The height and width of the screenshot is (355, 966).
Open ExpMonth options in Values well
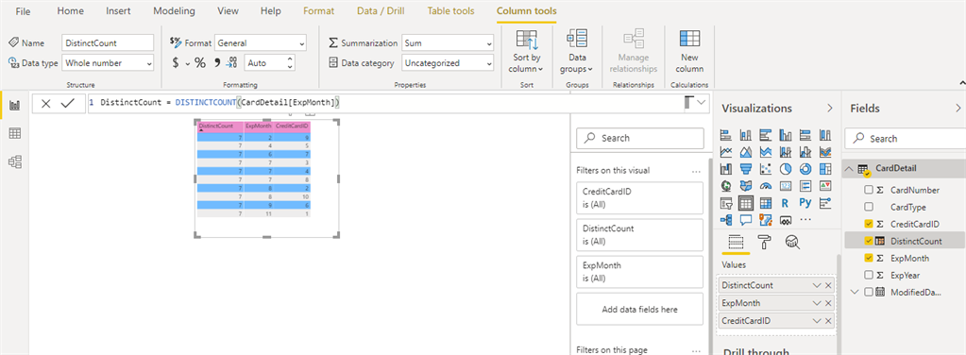pyautogui.click(x=817, y=303)
